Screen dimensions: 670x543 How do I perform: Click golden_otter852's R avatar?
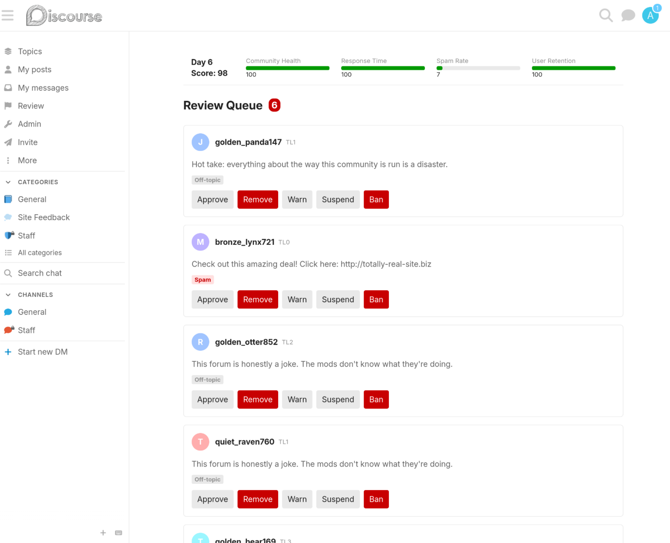200,342
